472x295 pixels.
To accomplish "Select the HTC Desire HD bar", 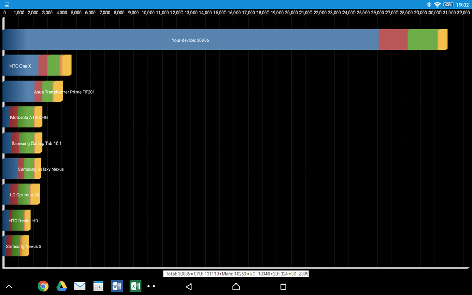I will (17, 220).
